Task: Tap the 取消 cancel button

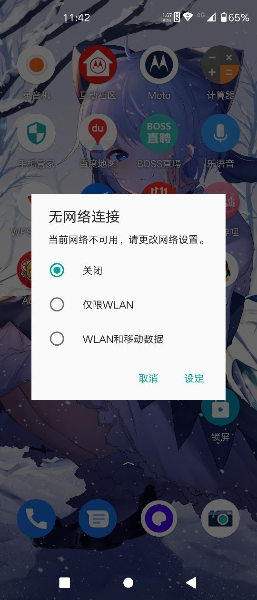Action: (x=148, y=379)
